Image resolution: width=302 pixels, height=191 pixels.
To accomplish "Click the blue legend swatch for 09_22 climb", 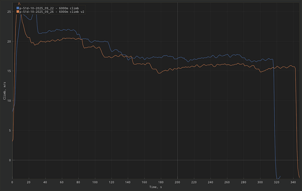I will (18, 8).
